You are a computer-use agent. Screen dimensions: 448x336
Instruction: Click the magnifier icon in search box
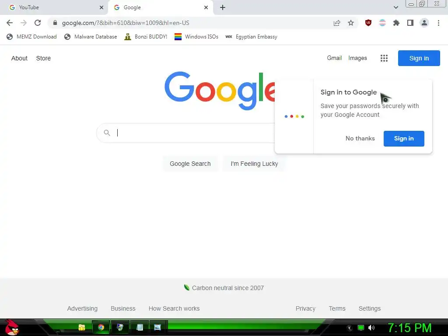[x=107, y=133]
